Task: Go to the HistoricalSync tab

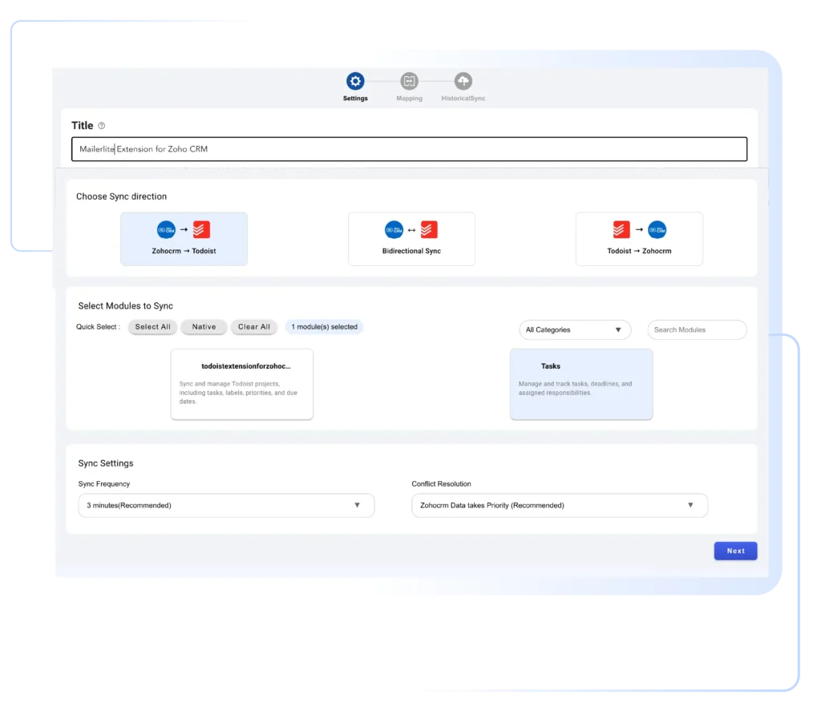Action: point(463,88)
